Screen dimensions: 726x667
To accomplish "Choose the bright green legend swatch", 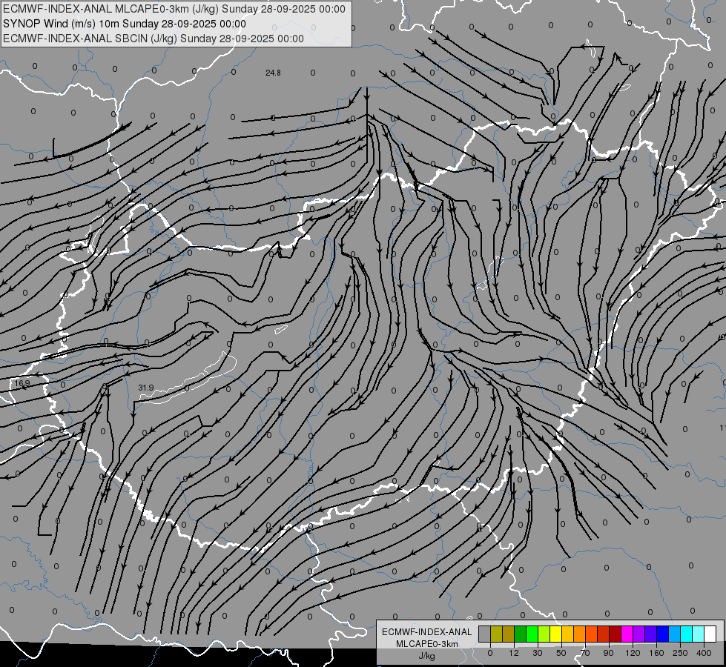I will pyautogui.click(x=532, y=634).
